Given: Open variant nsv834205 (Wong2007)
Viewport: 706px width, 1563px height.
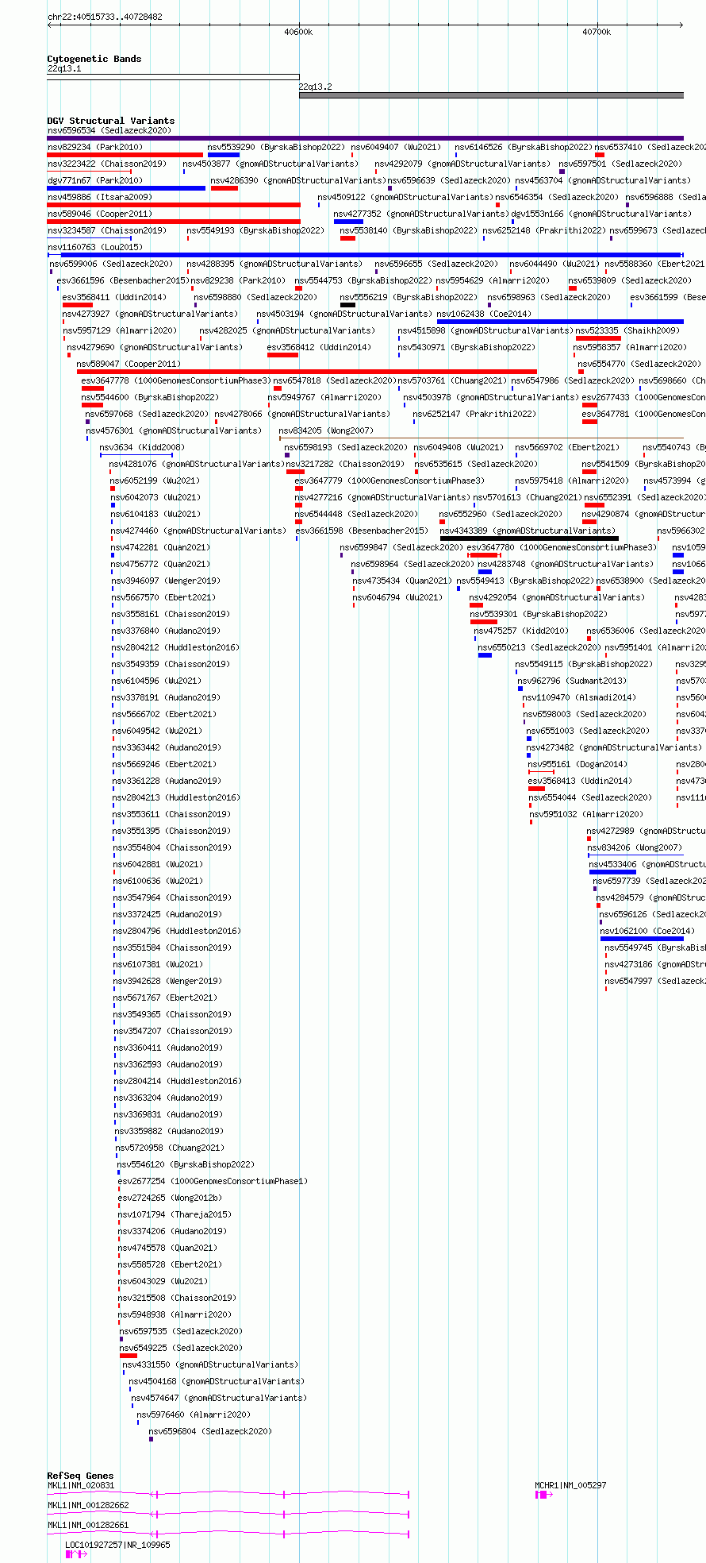Looking at the screenshot, I should (326, 430).
